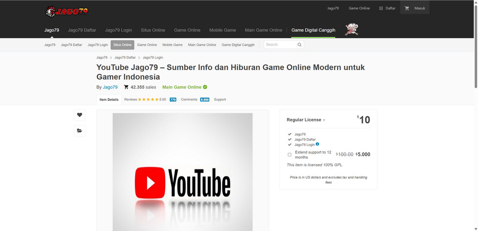Select Jago79 Daftar in the main dark navigation
478x231 pixels.
click(x=82, y=30)
